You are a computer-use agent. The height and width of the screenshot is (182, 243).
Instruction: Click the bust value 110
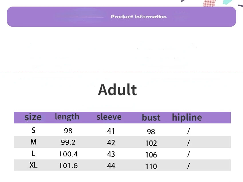click(151, 166)
